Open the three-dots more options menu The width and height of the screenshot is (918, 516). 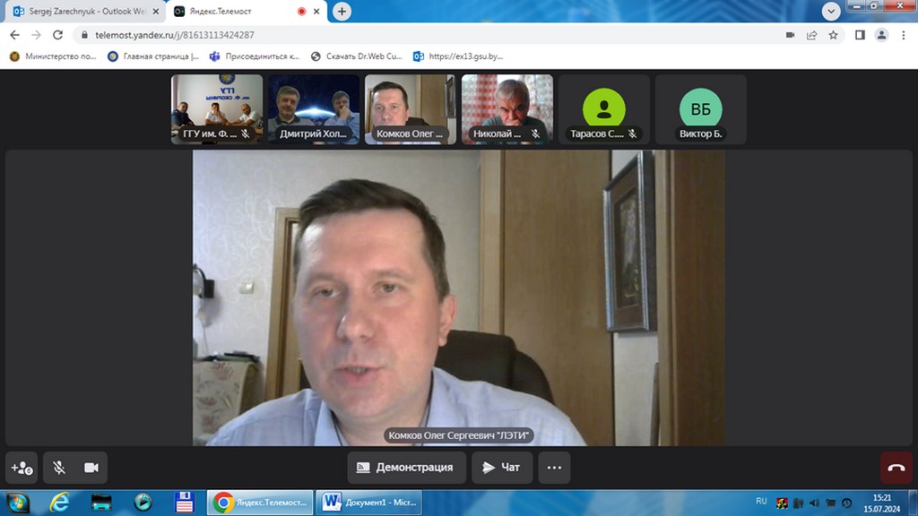554,468
